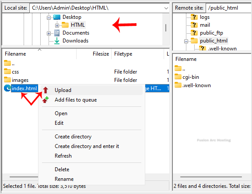252x194 pixels.
Task: Choose Delete from the context menu
Action: click(x=62, y=169)
